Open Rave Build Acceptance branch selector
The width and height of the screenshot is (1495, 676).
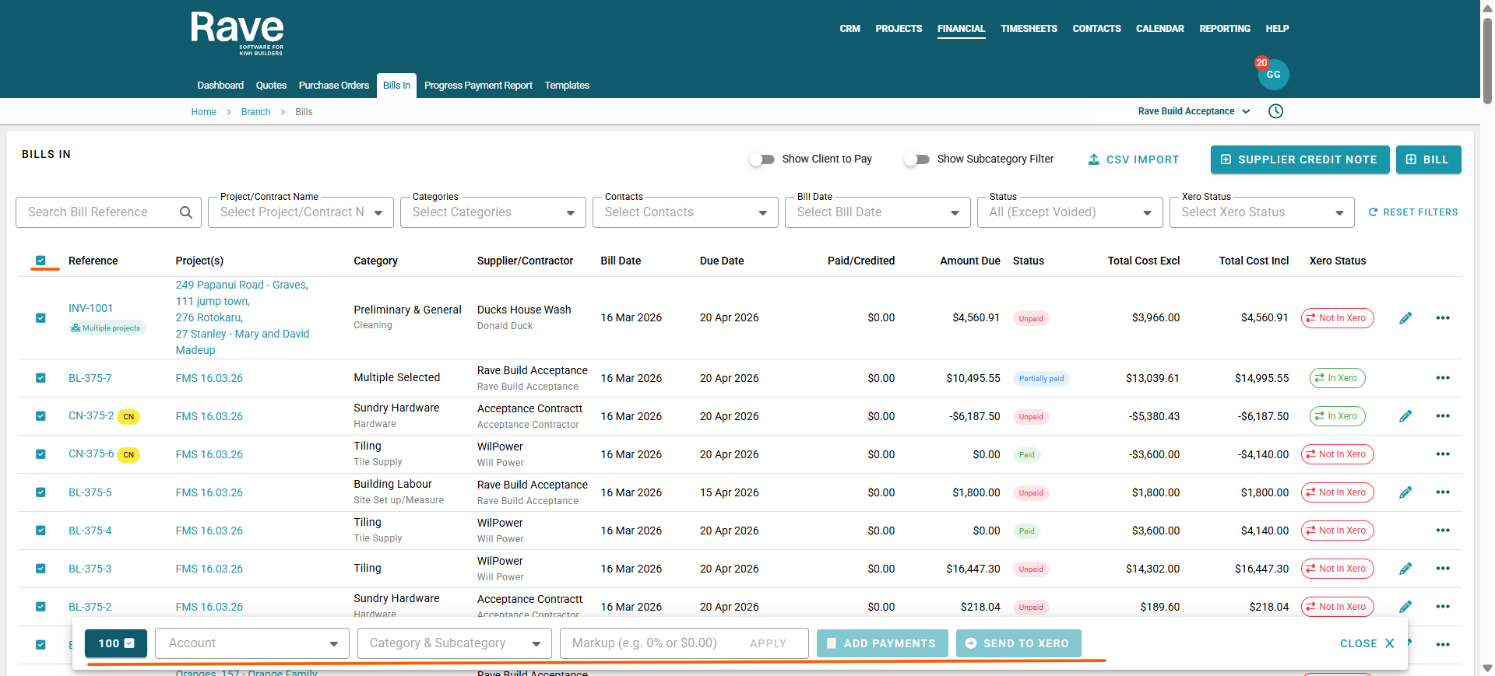(1194, 111)
